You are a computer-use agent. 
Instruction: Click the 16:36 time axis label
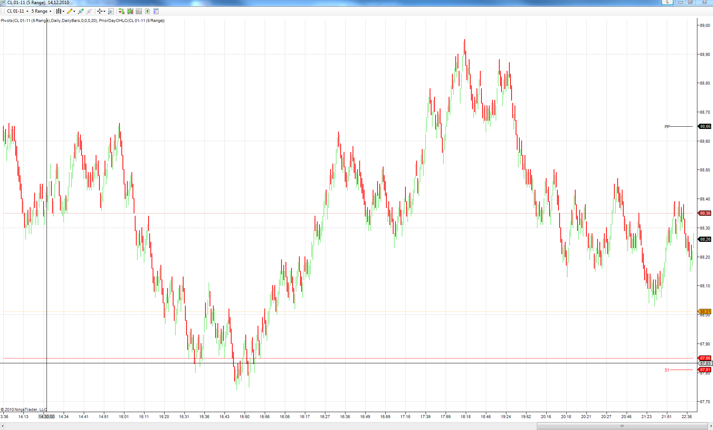click(345, 417)
